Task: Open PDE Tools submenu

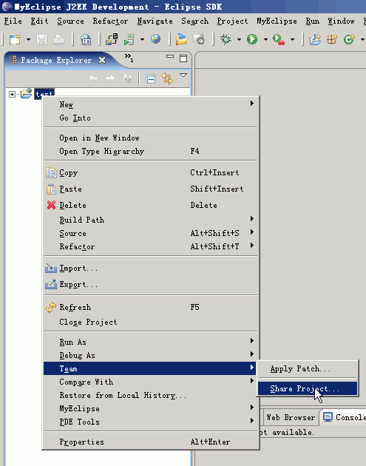Action: tap(151, 422)
